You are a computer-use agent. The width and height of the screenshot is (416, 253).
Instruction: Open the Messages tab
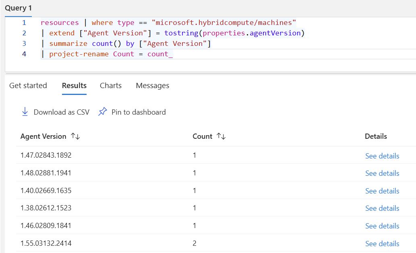[x=153, y=86]
